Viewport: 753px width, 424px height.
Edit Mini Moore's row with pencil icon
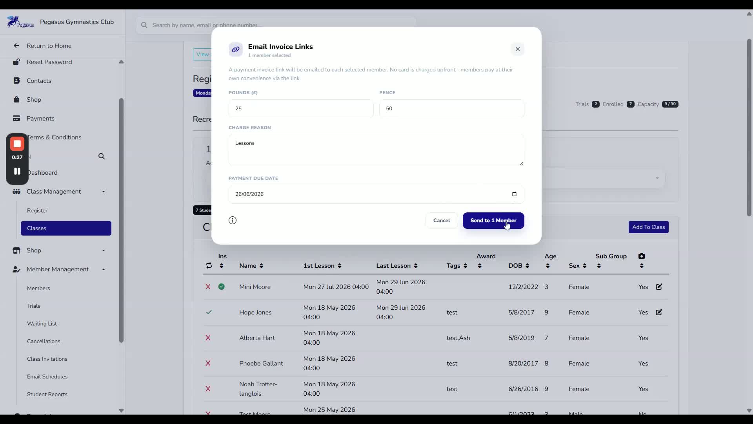pyautogui.click(x=659, y=287)
